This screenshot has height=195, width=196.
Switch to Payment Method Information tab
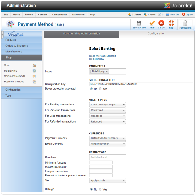(x=81, y=35)
